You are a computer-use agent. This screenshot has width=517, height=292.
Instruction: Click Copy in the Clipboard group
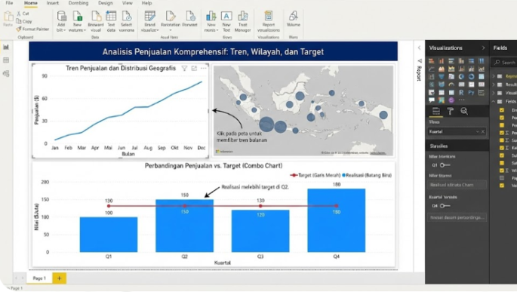(24, 21)
